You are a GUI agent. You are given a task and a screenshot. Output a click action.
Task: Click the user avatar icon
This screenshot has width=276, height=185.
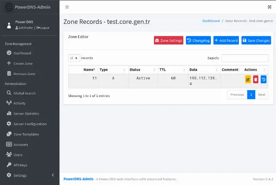(x=9, y=25)
